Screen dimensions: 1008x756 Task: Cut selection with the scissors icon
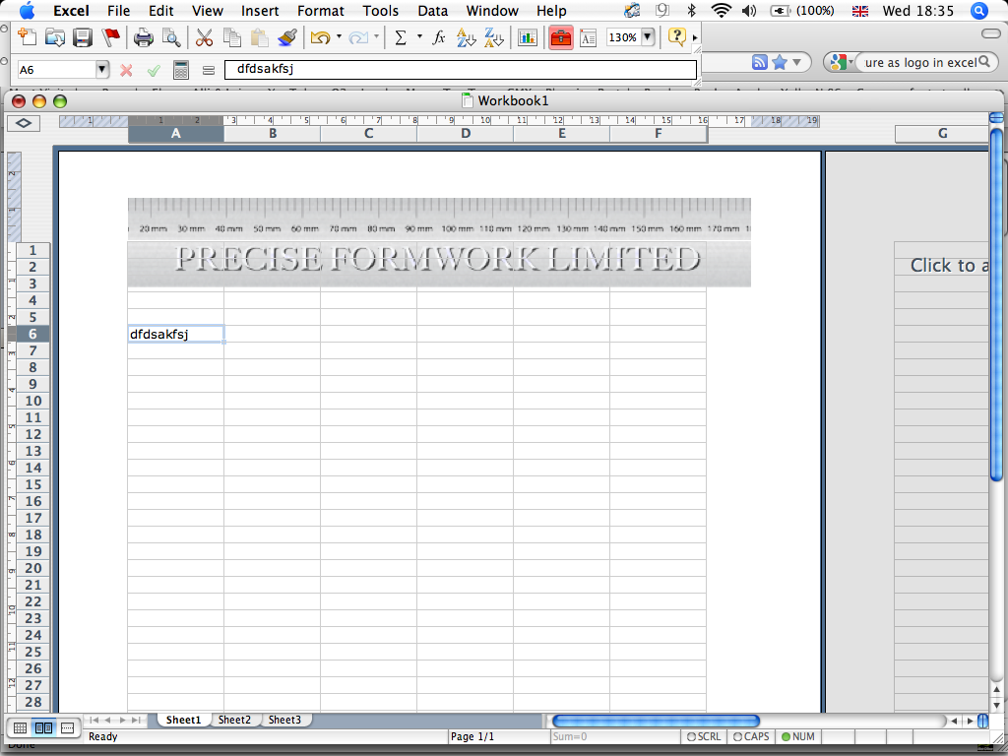pyautogui.click(x=204, y=37)
